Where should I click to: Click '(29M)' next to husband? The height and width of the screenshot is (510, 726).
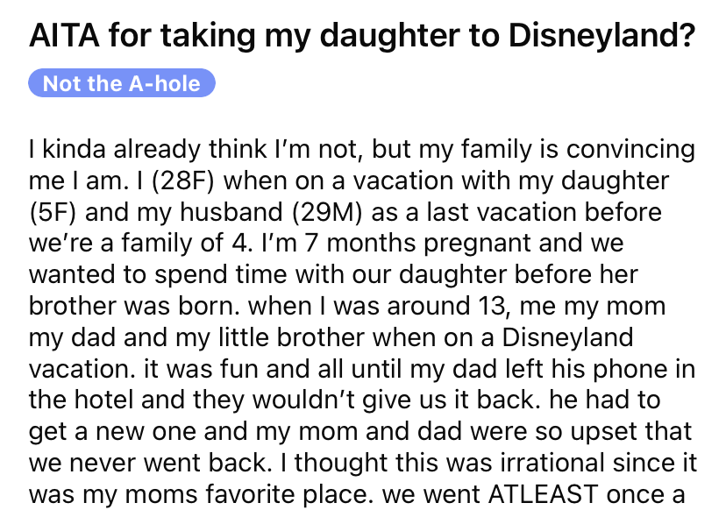tap(327, 212)
